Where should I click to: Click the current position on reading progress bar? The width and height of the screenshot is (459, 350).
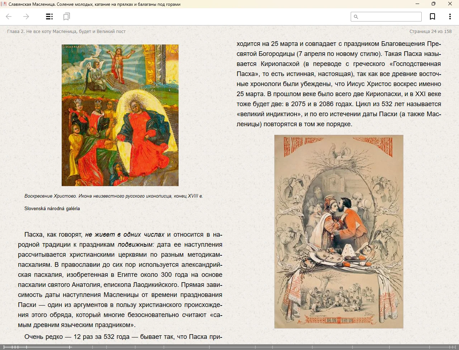pyautogui.click(x=70, y=347)
